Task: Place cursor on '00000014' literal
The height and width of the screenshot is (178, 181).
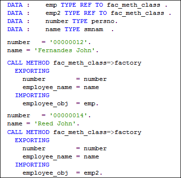Action: tap(68, 115)
